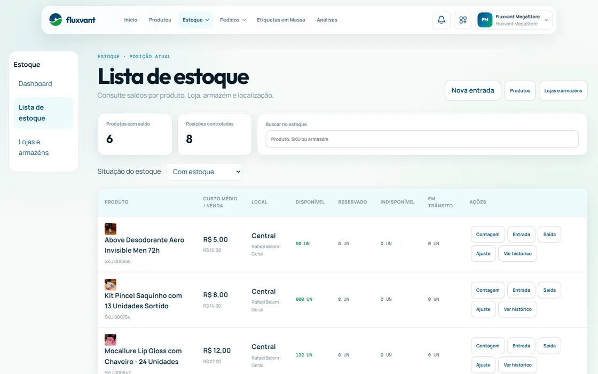598x374 pixels.
Task: Click the R$ 5,00 cost value
Action: pyautogui.click(x=216, y=239)
